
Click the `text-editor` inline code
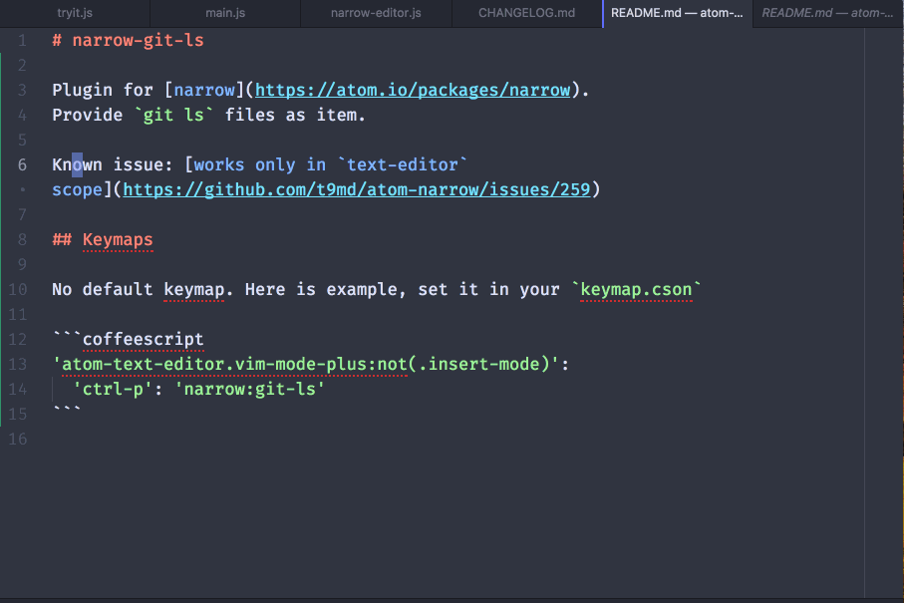point(403,164)
